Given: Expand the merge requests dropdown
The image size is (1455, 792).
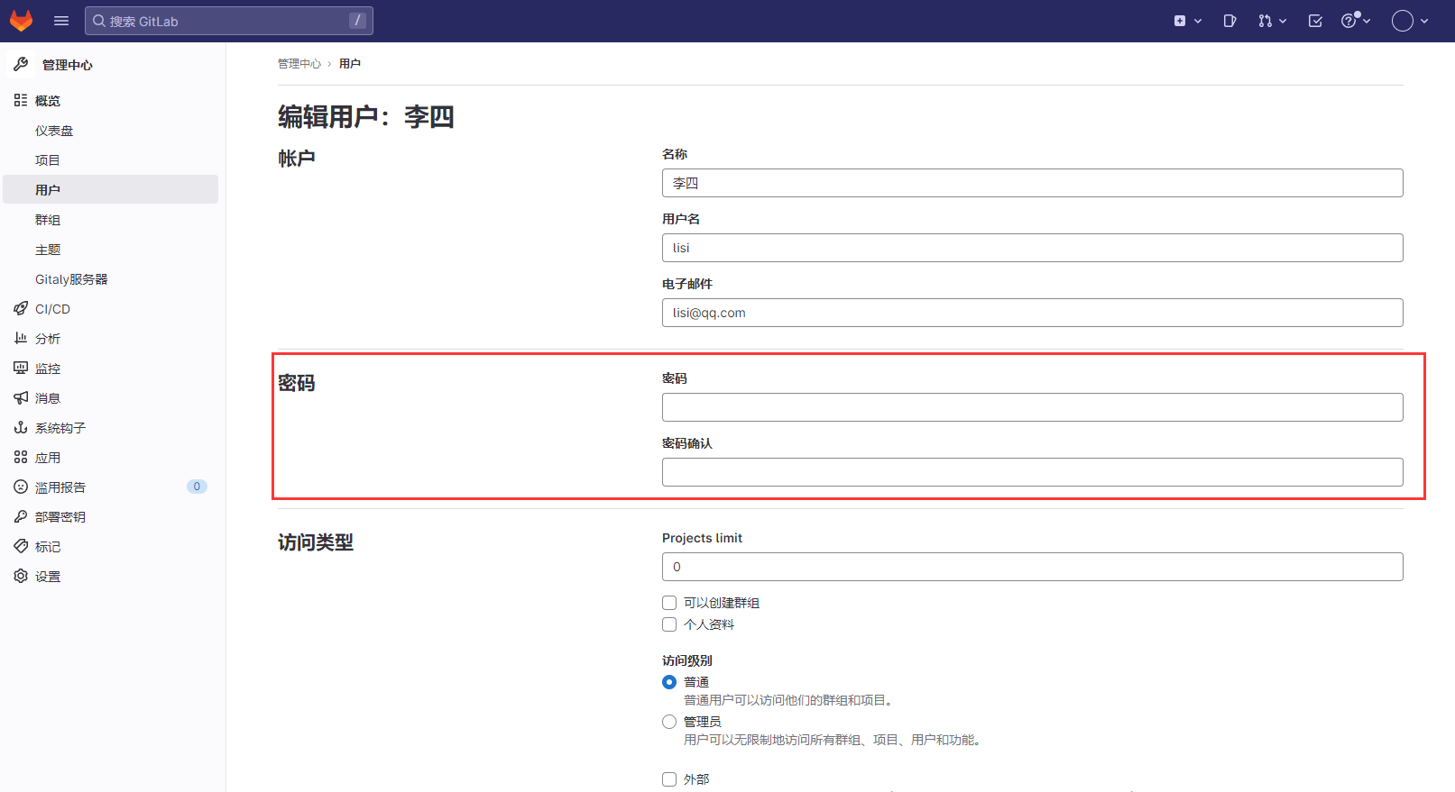Looking at the screenshot, I should tap(1272, 21).
